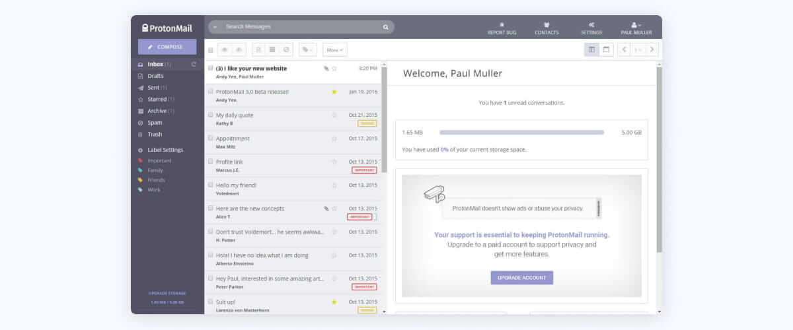This screenshot has height=330, width=793.
Task: Click the Upgrade Account button
Action: click(521, 278)
